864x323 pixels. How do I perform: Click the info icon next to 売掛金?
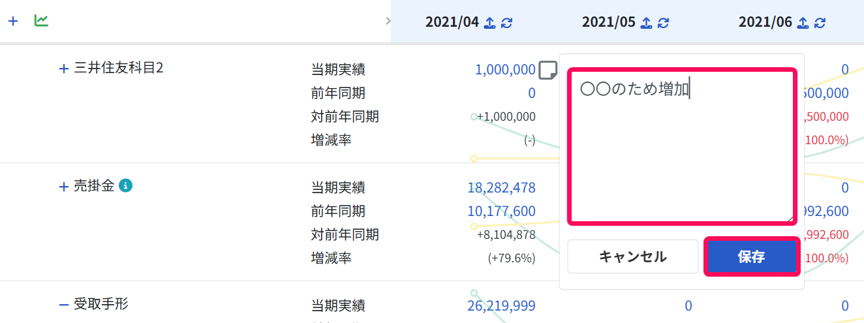[126, 187]
